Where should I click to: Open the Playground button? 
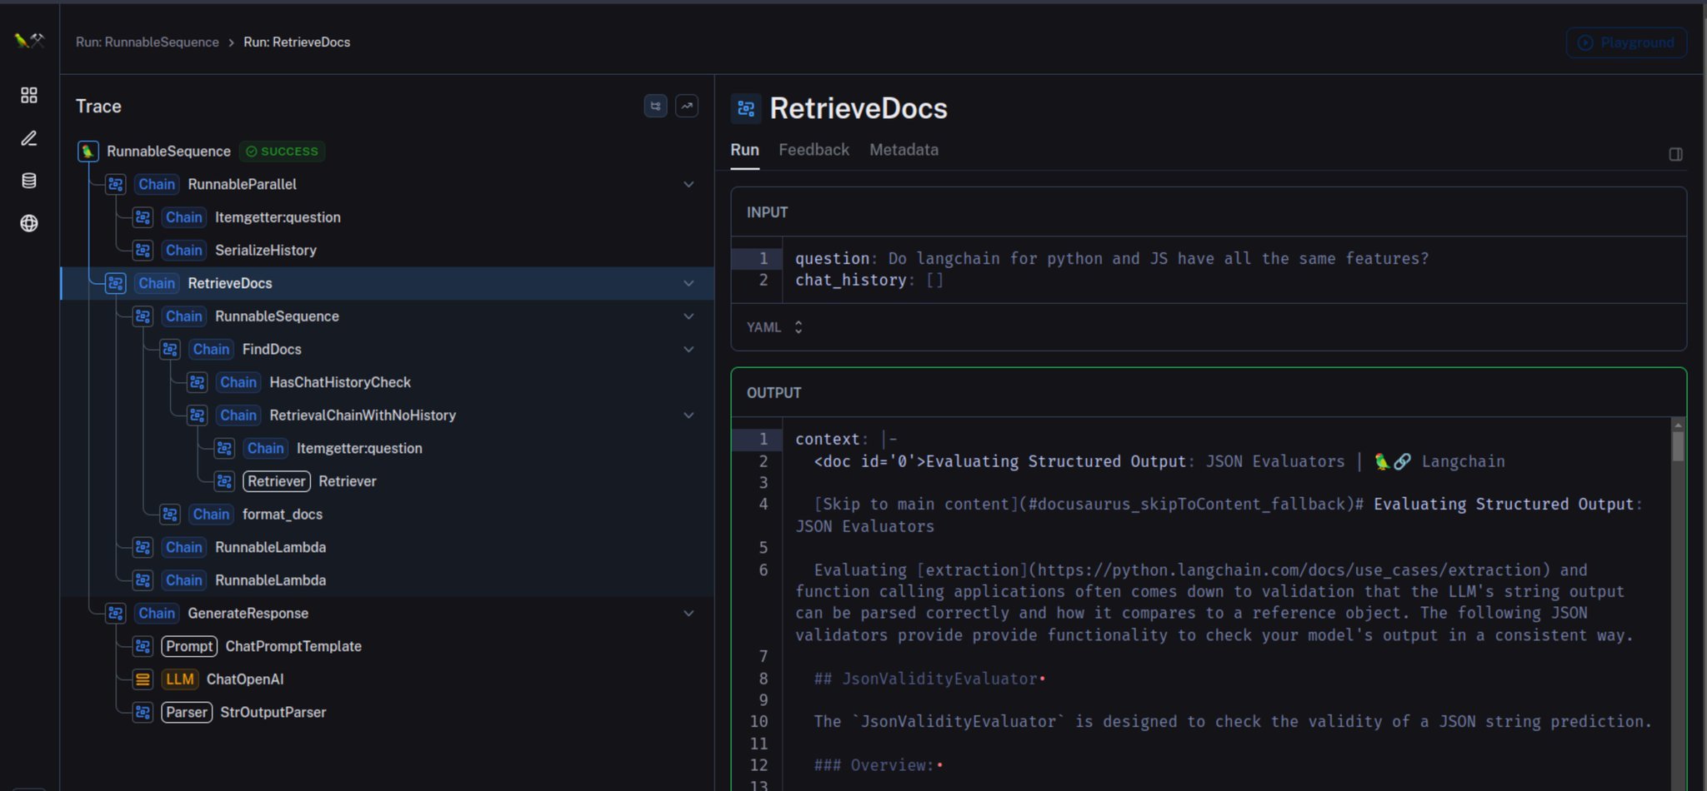(1626, 42)
